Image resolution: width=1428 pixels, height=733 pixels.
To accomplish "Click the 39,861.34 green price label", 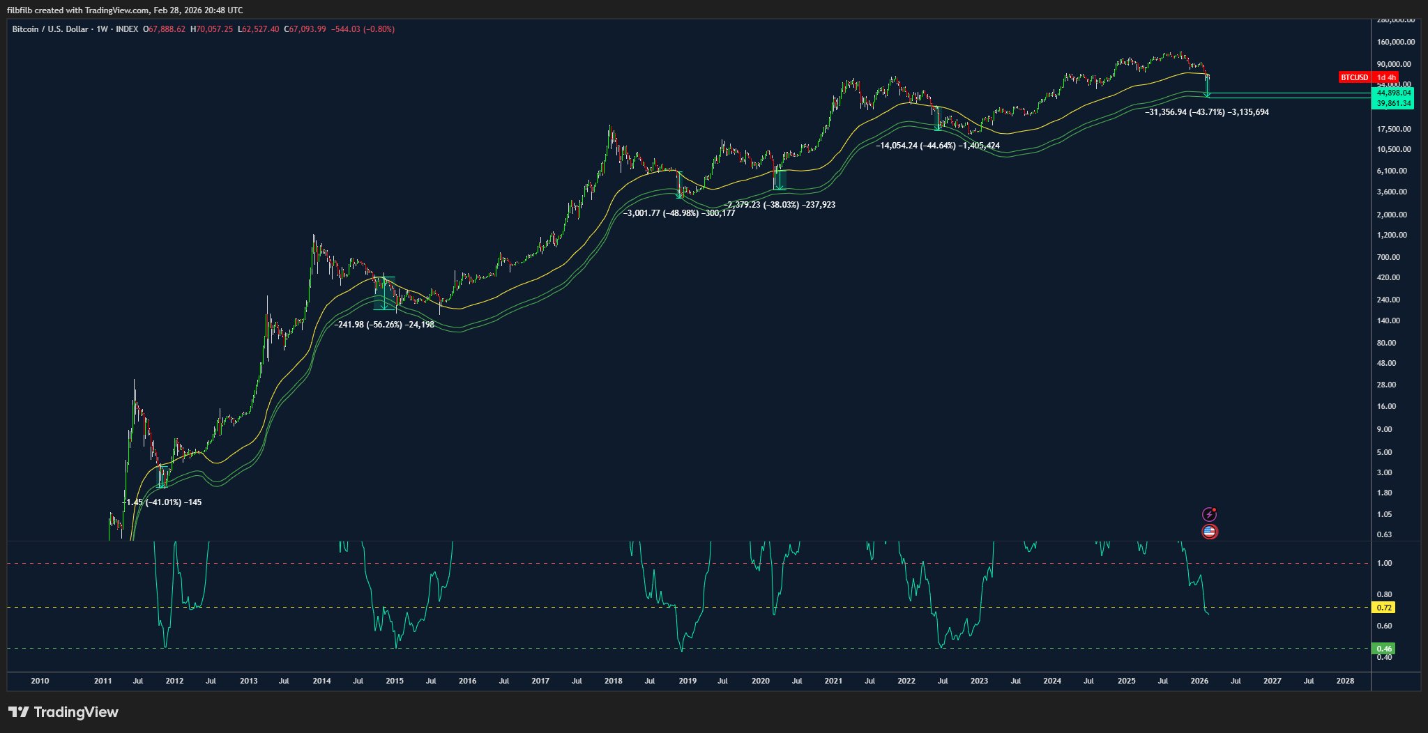I will tap(1391, 103).
